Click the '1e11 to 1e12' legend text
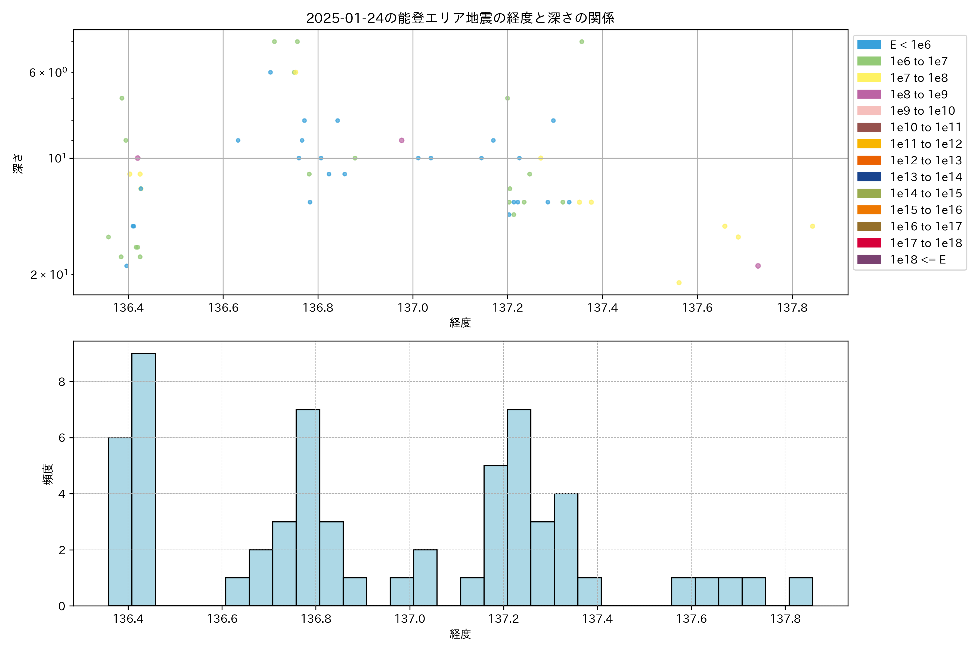979x652 pixels. click(x=926, y=144)
